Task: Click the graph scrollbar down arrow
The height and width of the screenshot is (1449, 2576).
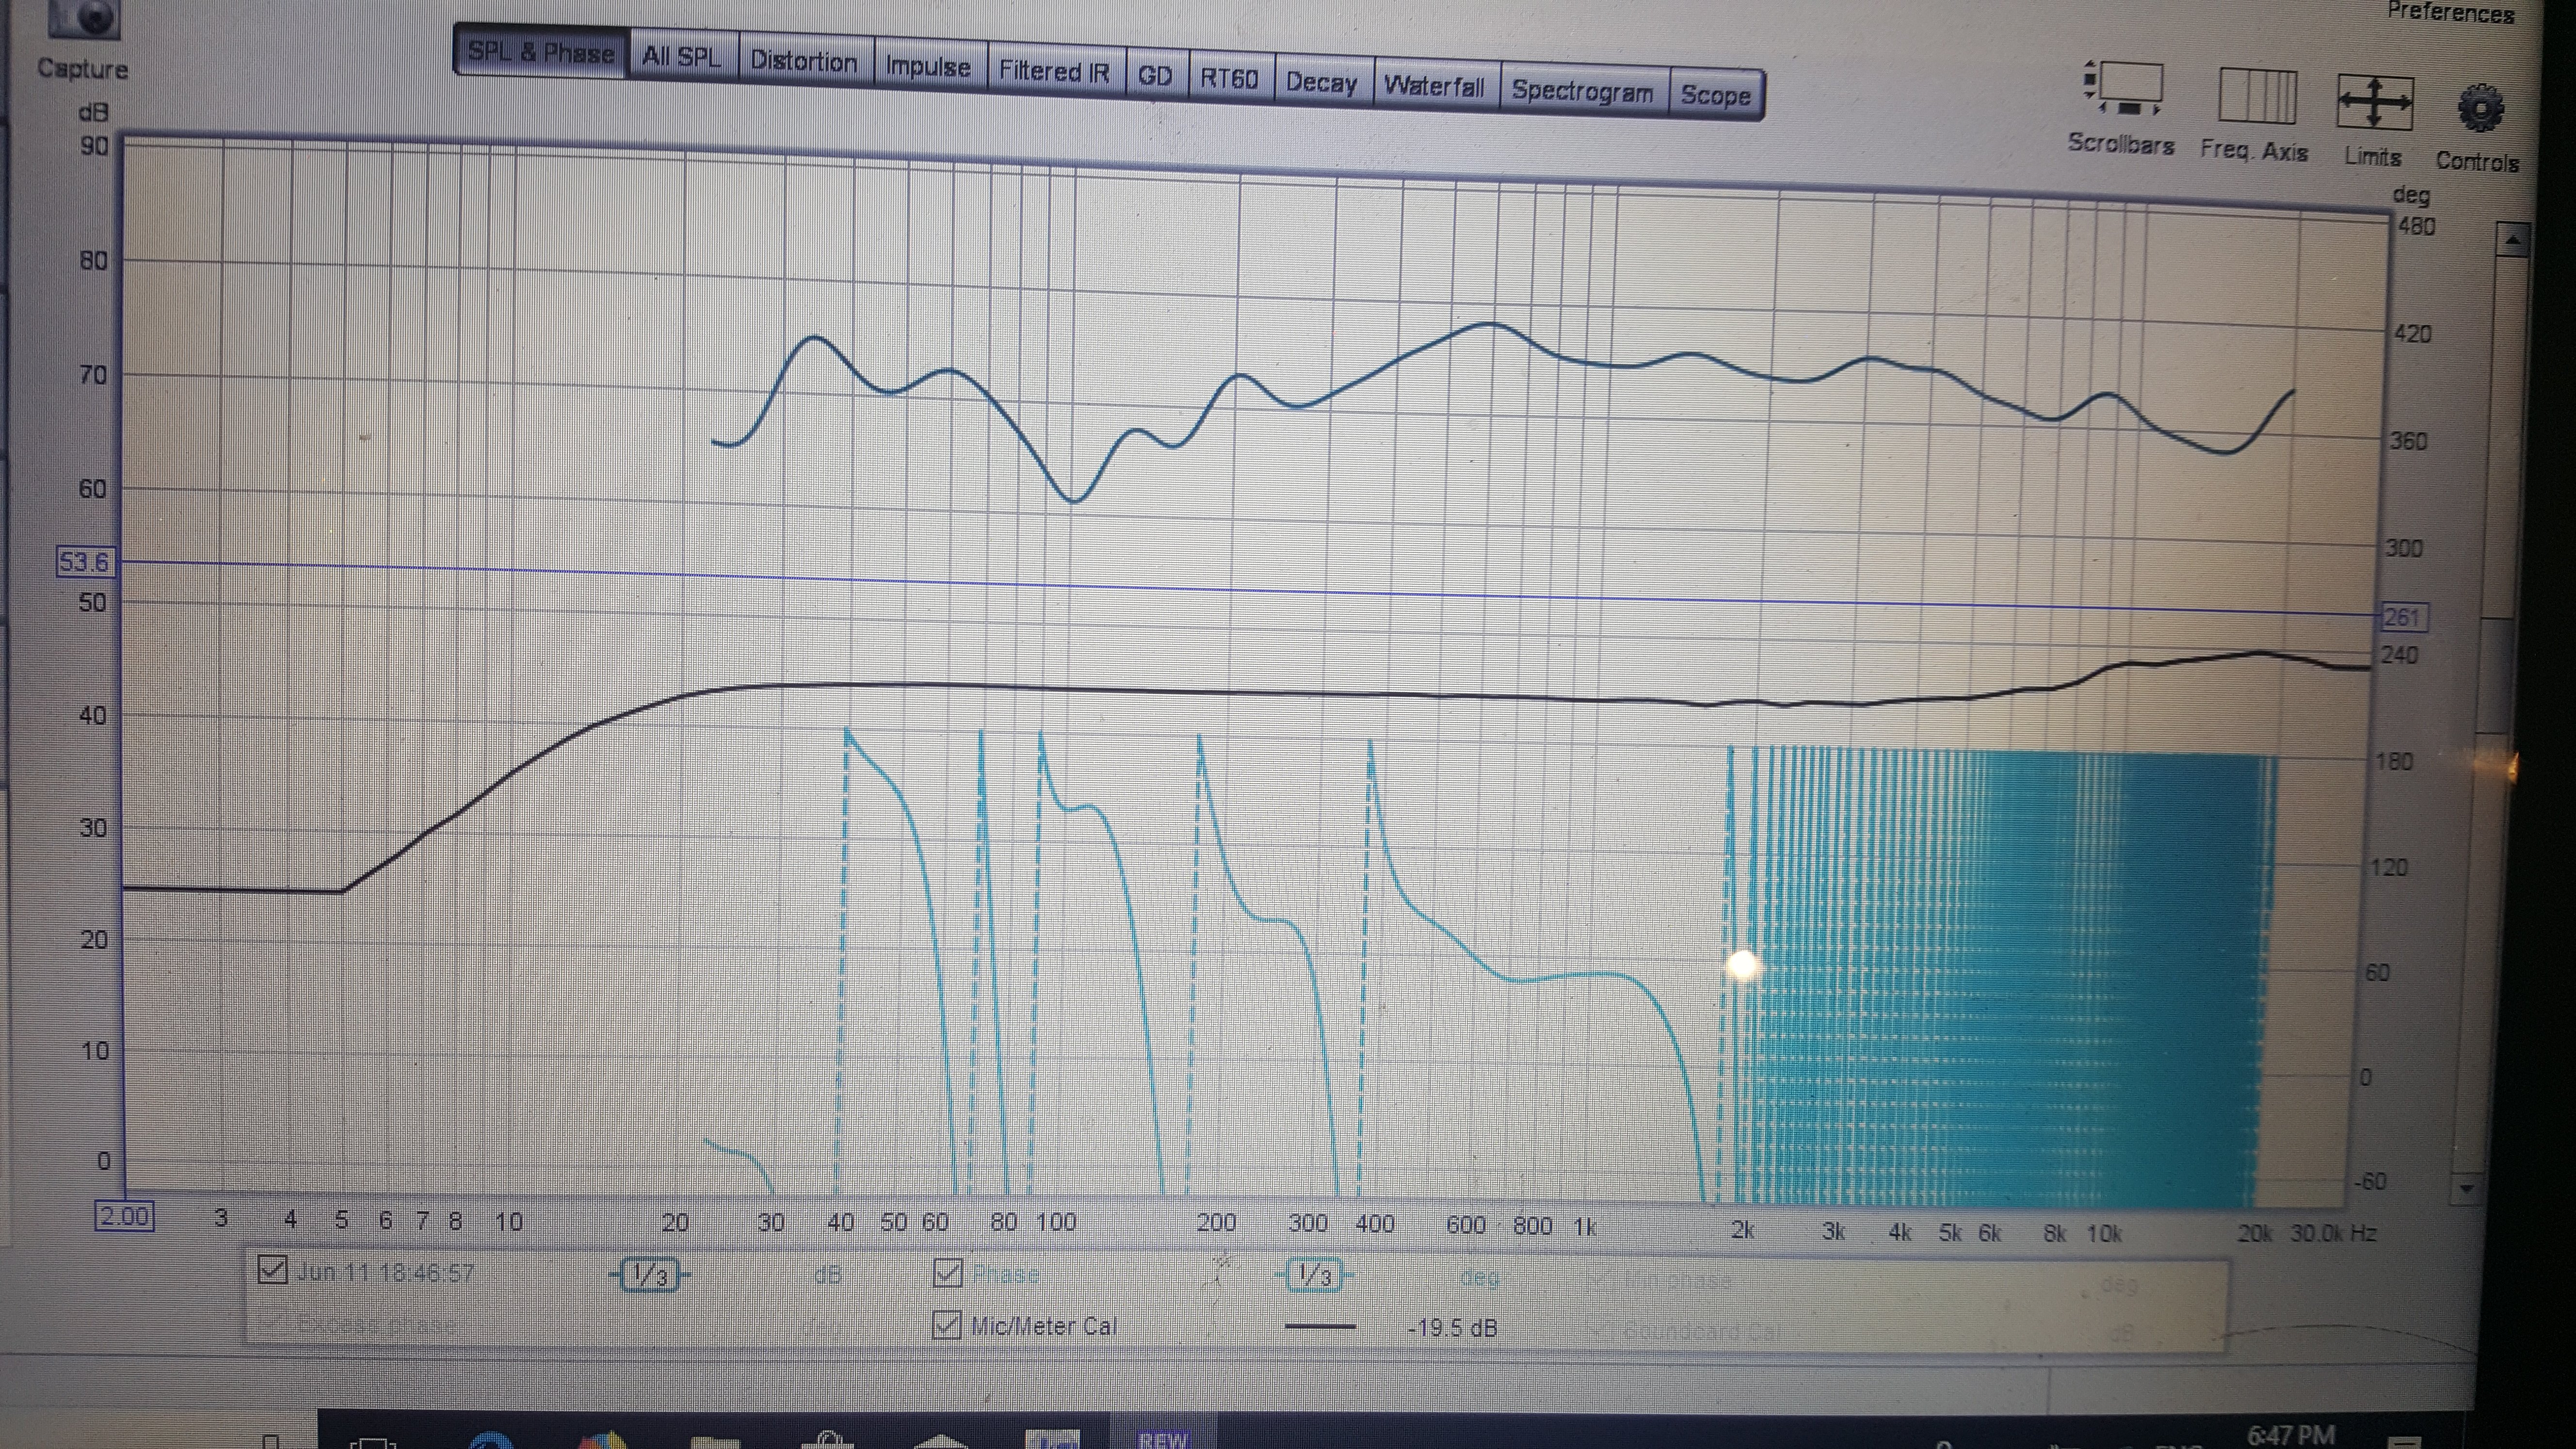Action: (2466, 1189)
